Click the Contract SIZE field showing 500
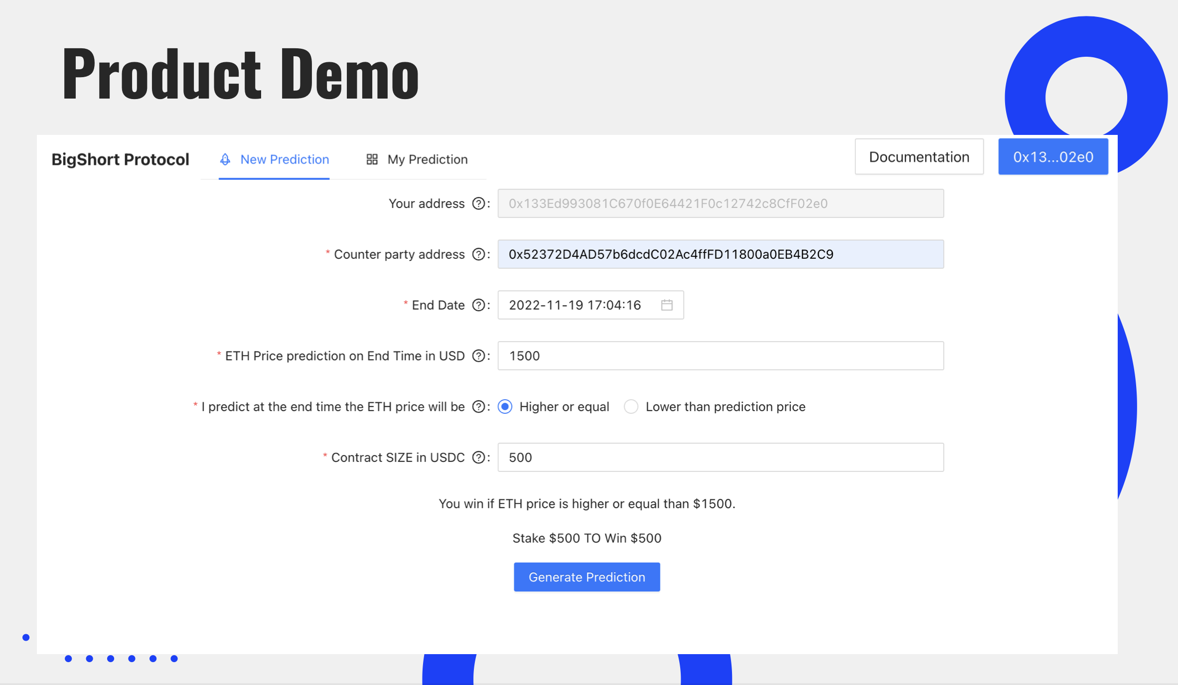The width and height of the screenshot is (1178, 685). click(x=720, y=457)
